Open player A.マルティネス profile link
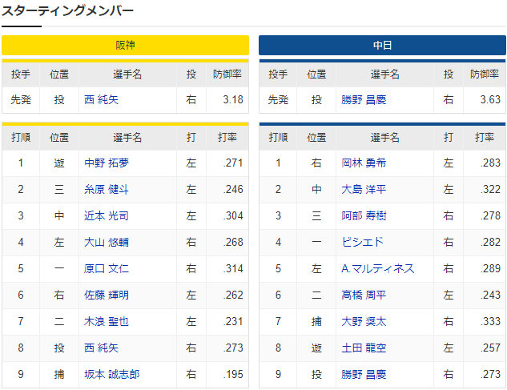Screen dimensions: 507x390 click(x=378, y=269)
